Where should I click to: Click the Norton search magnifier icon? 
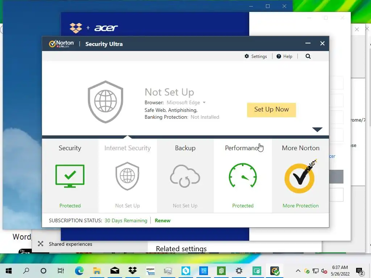(x=308, y=56)
